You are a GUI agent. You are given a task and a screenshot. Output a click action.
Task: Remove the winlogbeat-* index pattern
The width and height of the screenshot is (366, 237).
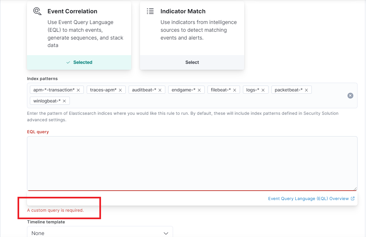click(x=65, y=101)
